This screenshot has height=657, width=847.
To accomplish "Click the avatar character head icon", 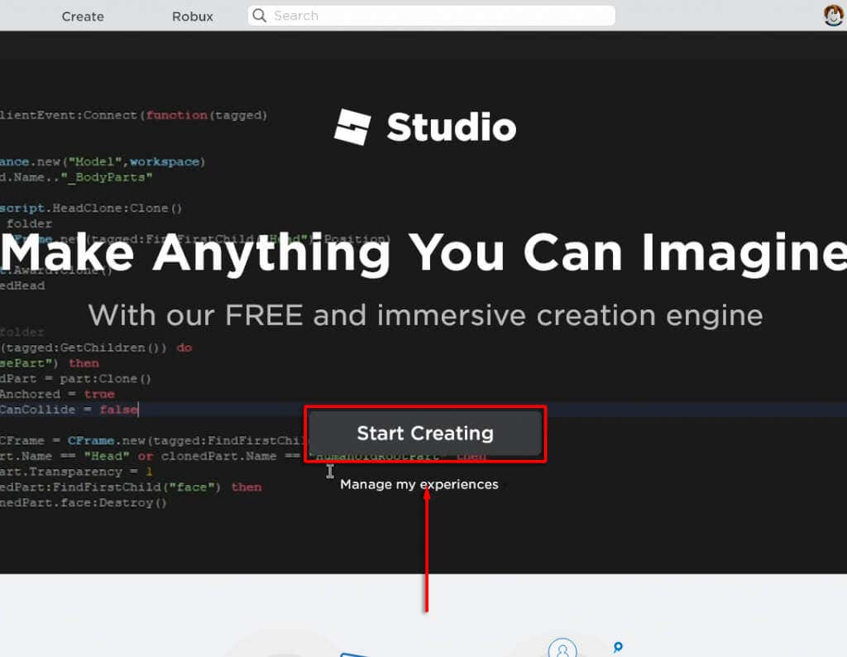I will 834,15.
